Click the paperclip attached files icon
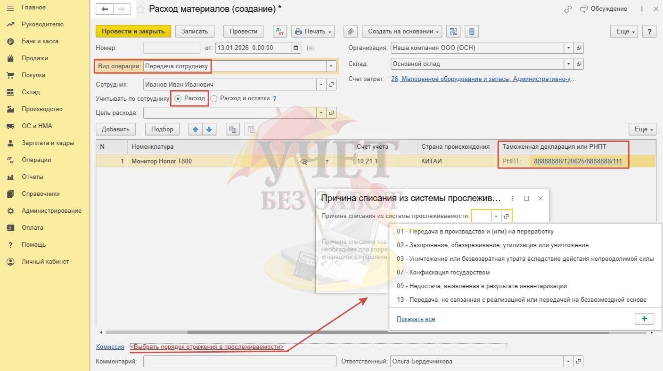This screenshot has width=663, height=371. 350,32
